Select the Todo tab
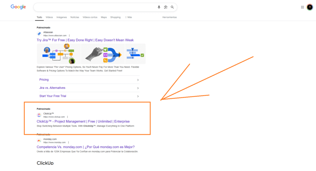316x171 pixels. (39, 17)
